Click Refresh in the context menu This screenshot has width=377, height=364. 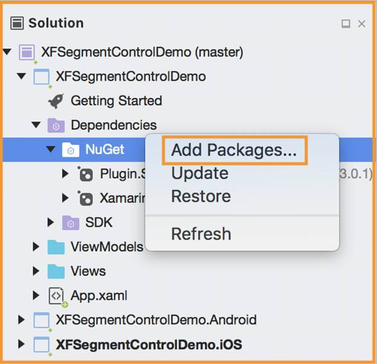(x=201, y=234)
